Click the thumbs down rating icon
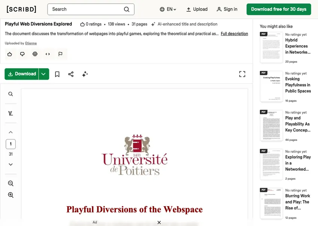This screenshot has height=226, width=318. [22, 54]
